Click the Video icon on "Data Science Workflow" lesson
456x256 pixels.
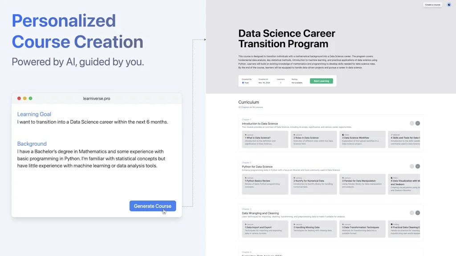(x=342, y=135)
